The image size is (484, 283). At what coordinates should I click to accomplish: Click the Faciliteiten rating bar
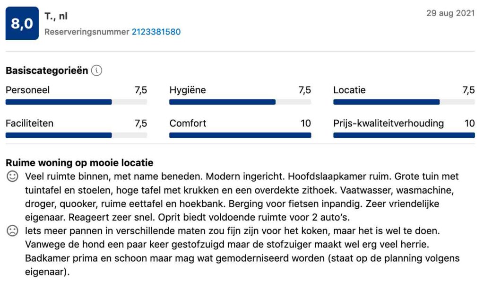76,135
